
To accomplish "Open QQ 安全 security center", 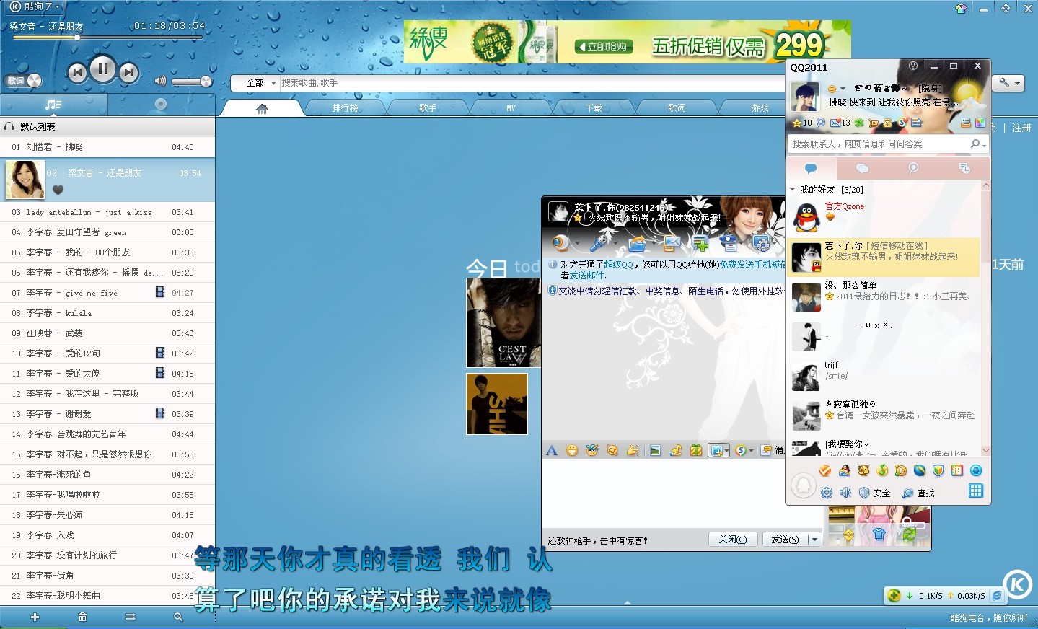I will pyautogui.click(x=874, y=493).
